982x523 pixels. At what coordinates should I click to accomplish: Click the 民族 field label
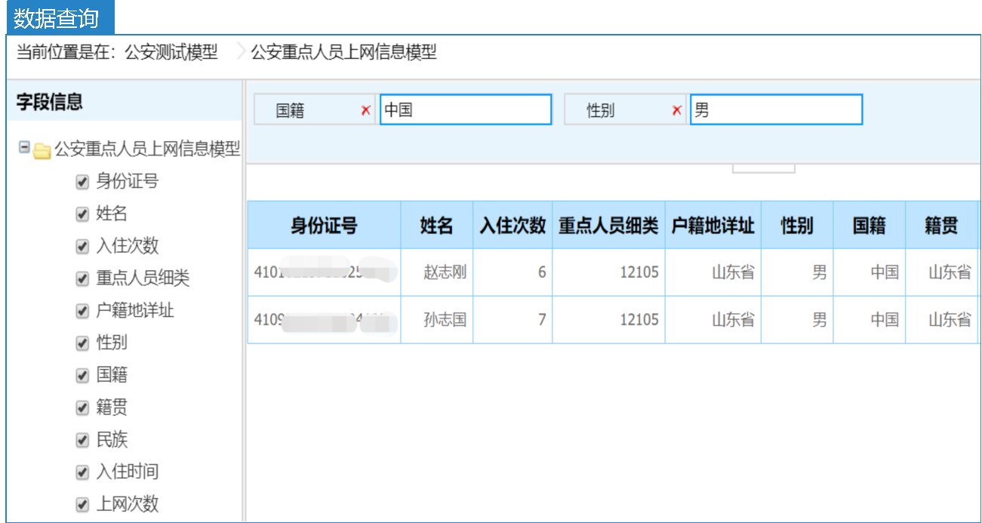click(112, 440)
